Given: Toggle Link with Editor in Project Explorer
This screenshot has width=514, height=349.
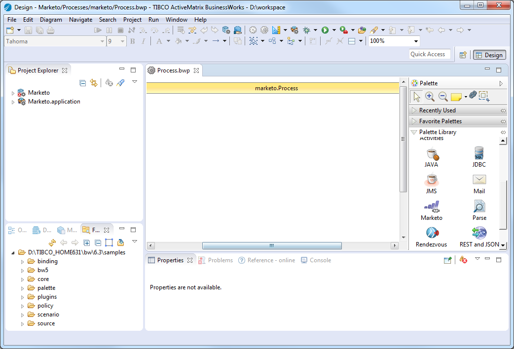Looking at the screenshot, I should pos(94,83).
